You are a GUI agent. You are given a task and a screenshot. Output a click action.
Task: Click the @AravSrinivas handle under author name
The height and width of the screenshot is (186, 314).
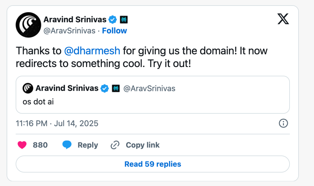[69, 31]
